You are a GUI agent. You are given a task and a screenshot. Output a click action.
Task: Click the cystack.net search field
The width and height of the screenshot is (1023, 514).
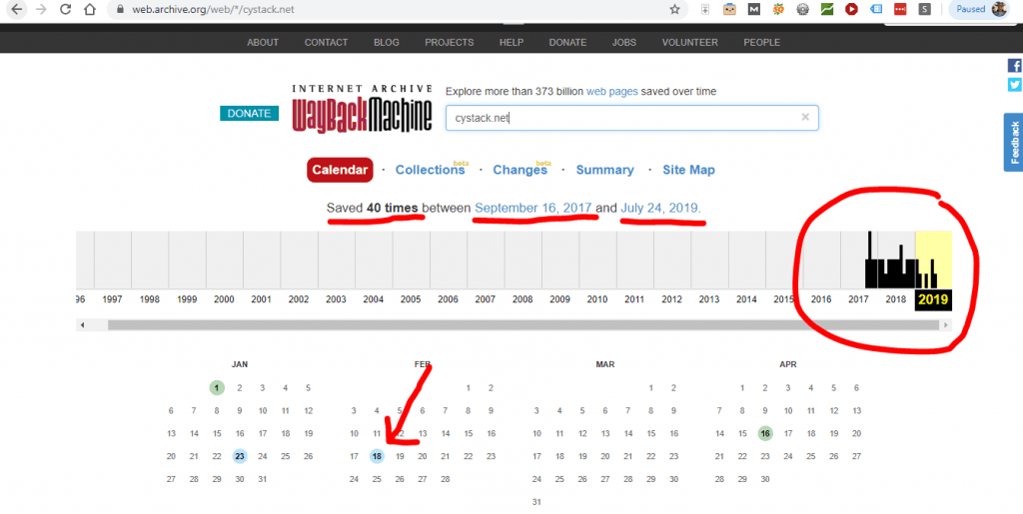pyautogui.click(x=631, y=118)
